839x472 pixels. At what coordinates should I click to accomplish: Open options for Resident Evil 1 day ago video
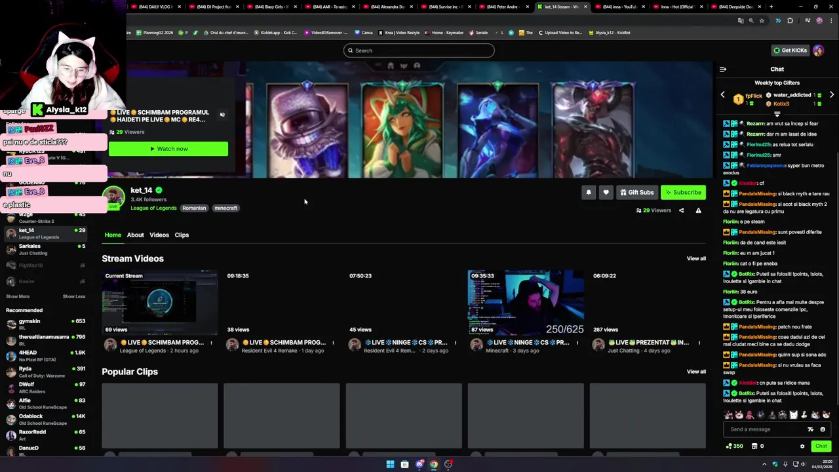coord(333,343)
